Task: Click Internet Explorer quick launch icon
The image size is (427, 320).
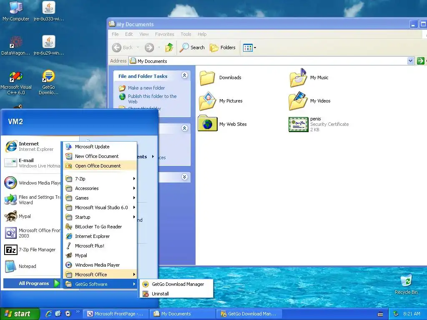Action: tap(49, 314)
